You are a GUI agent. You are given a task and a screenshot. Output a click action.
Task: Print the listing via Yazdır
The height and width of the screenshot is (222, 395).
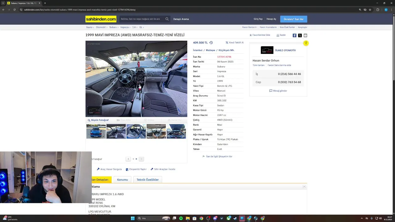281,35
